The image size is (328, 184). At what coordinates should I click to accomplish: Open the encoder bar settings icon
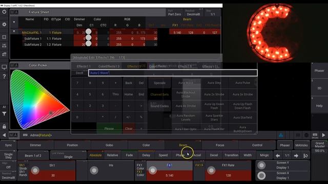point(305,155)
